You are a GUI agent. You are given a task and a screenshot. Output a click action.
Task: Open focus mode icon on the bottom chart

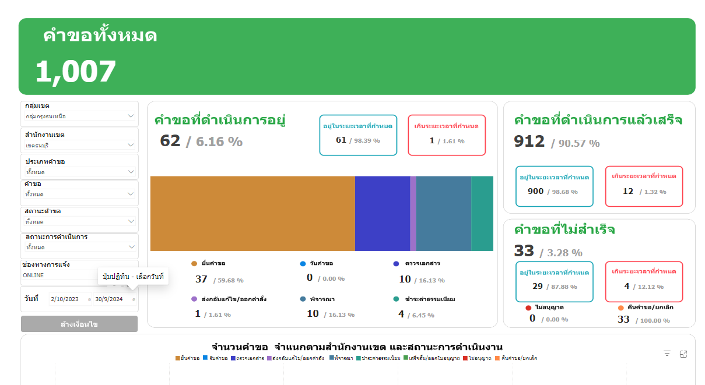click(683, 354)
